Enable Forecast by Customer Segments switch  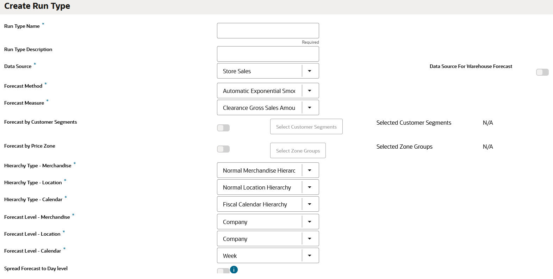(x=223, y=128)
